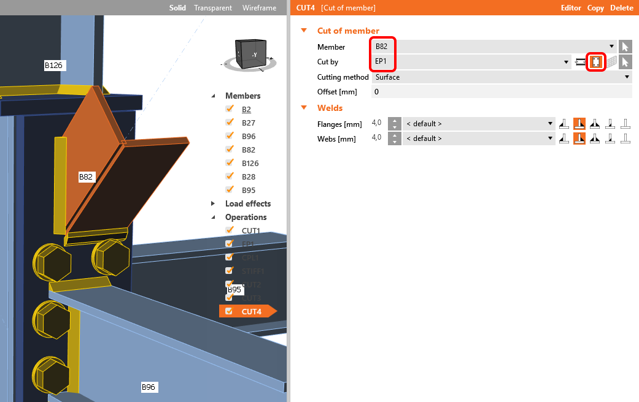Toggle visibility checkbox for member B82
Image resolution: width=639 pixels, height=402 pixels.
[230, 150]
